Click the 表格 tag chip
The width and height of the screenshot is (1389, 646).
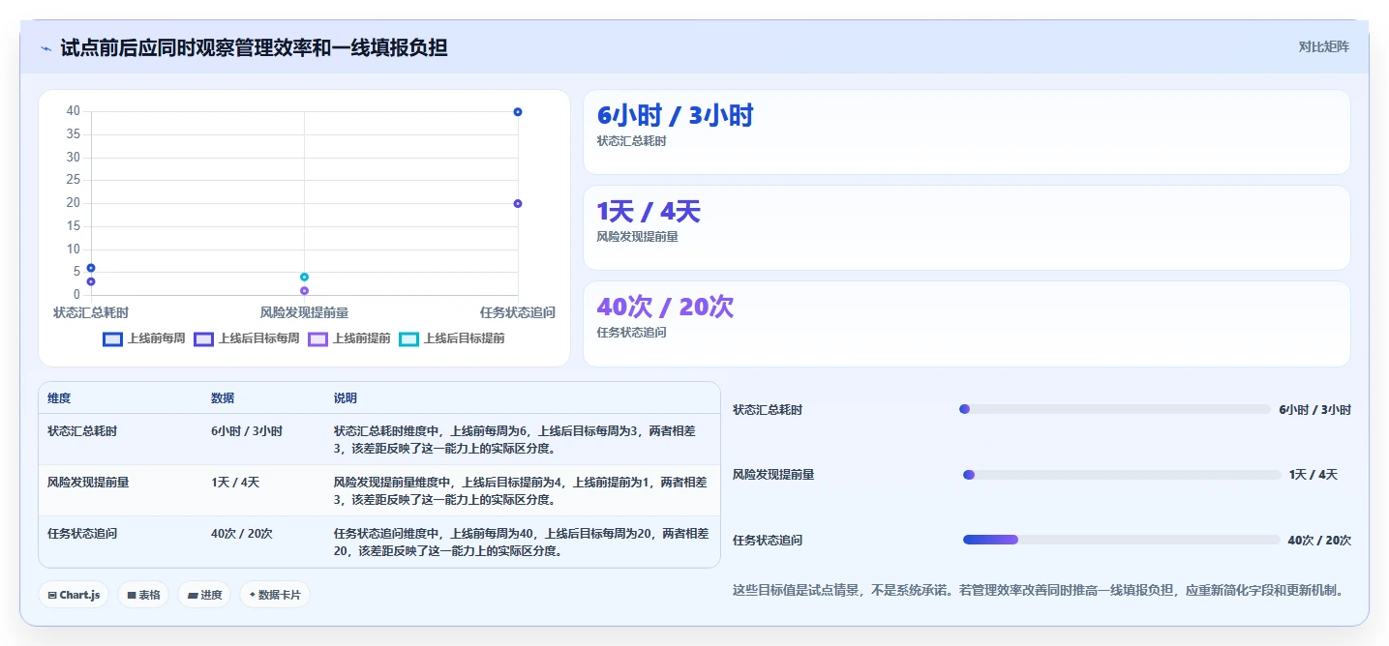tap(144, 595)
